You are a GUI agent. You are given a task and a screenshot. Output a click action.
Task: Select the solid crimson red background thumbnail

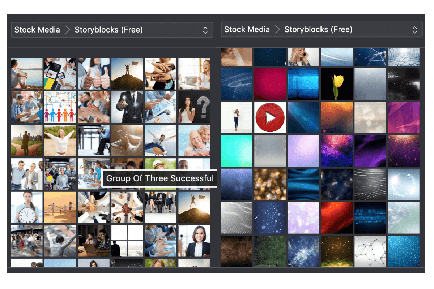270,84
